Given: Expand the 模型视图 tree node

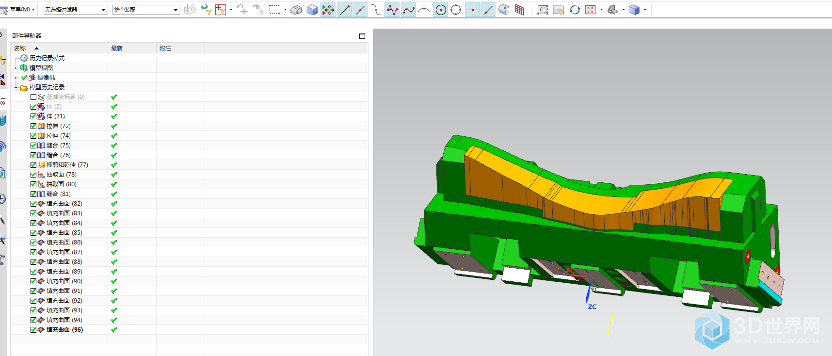Looking at the screenshot, I should click(16, 68).
